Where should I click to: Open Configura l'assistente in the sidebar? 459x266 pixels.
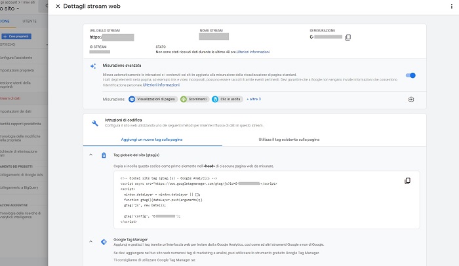(x=16, y=58)
